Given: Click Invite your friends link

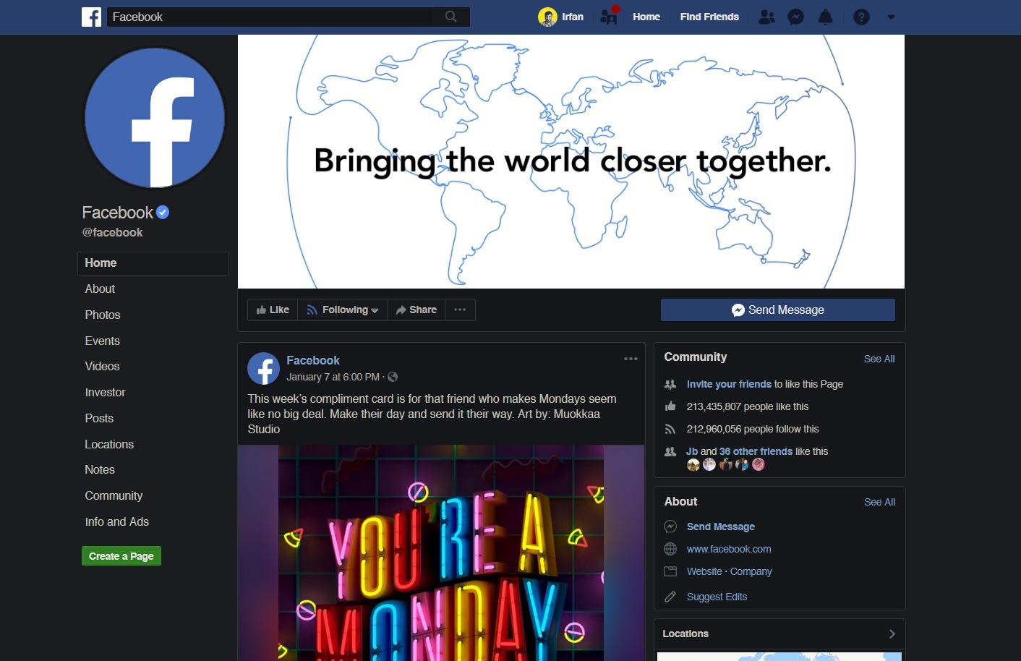Looking at the screenshot, I should click(x=729, y=384).
